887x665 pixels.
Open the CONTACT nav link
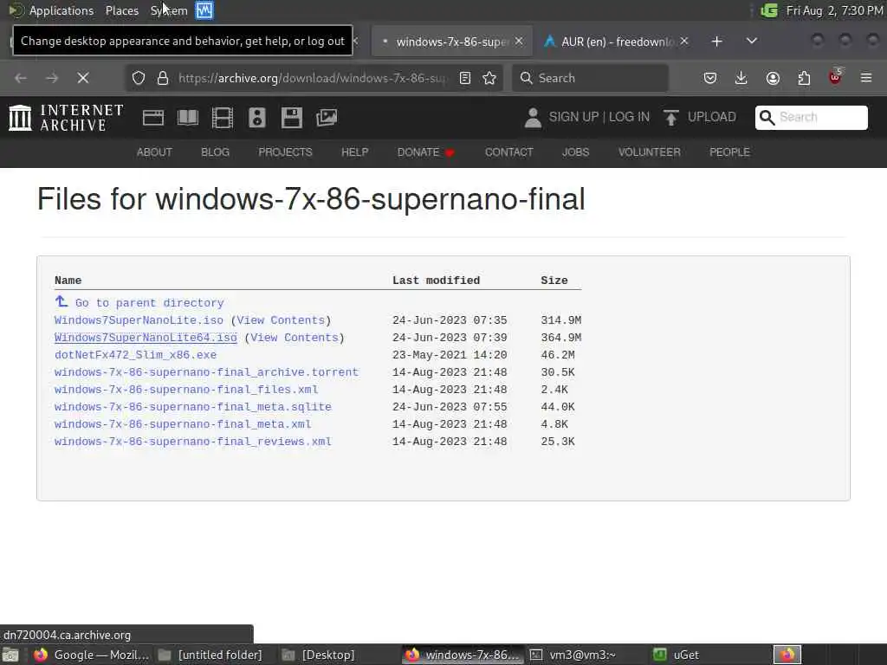click(509, 152)
